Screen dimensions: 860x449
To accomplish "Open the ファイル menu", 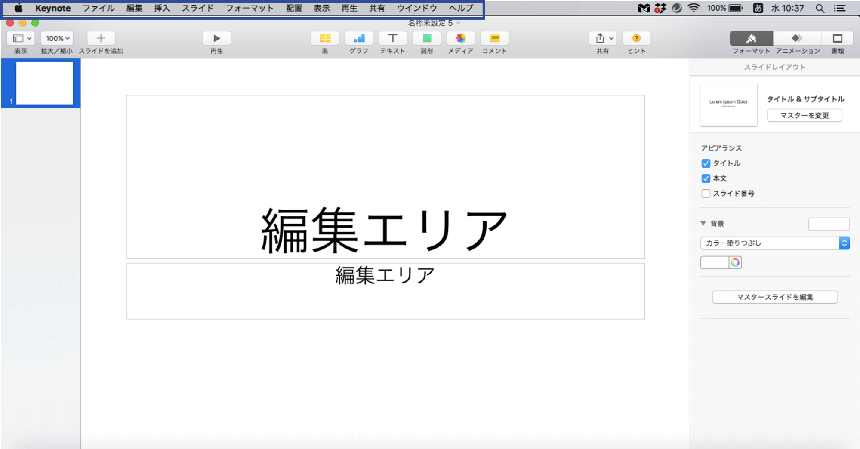I will click(99, 8).
